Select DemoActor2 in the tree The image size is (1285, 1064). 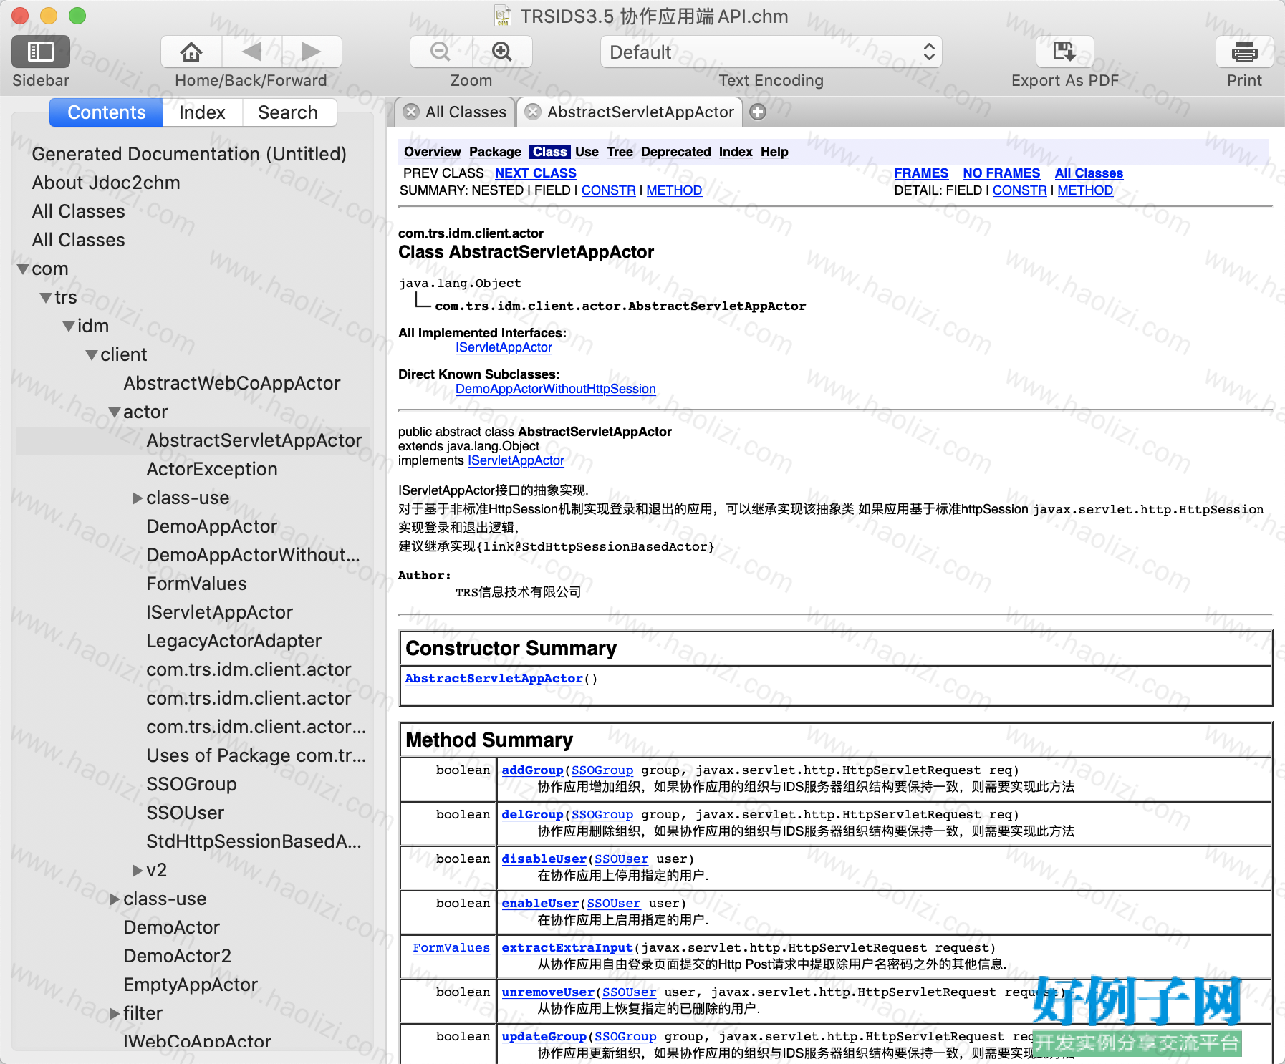pos(178,957)
